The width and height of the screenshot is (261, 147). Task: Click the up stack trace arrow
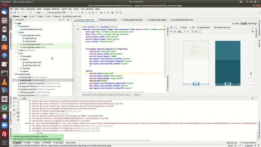point(18,102)
